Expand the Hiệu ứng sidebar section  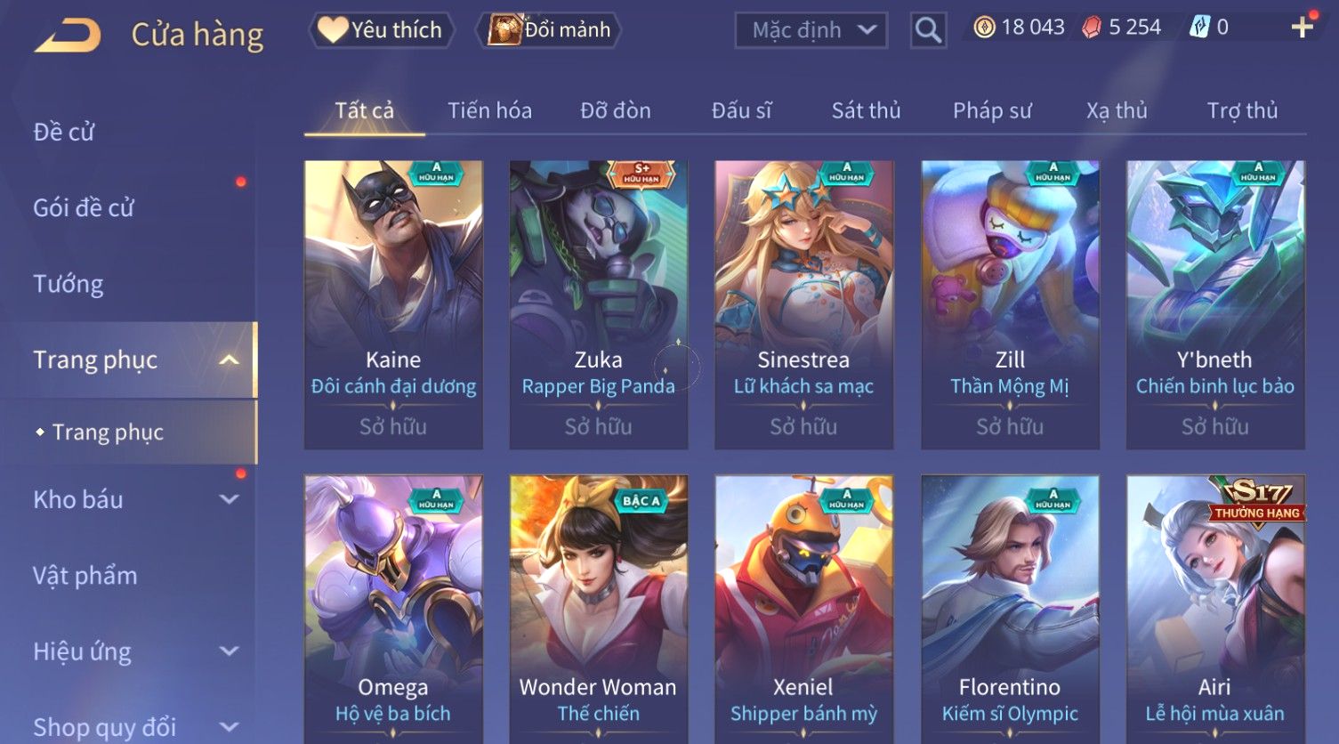pyautogui.click(x=229, y=651)
